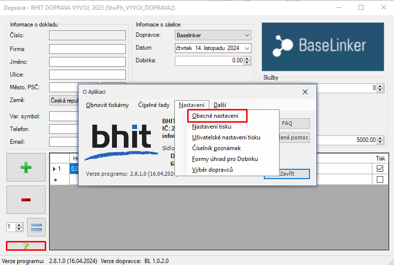Screen dimensions: 394x265
Task: Click Verze programu text in status bar
Action: pos(50,261)
